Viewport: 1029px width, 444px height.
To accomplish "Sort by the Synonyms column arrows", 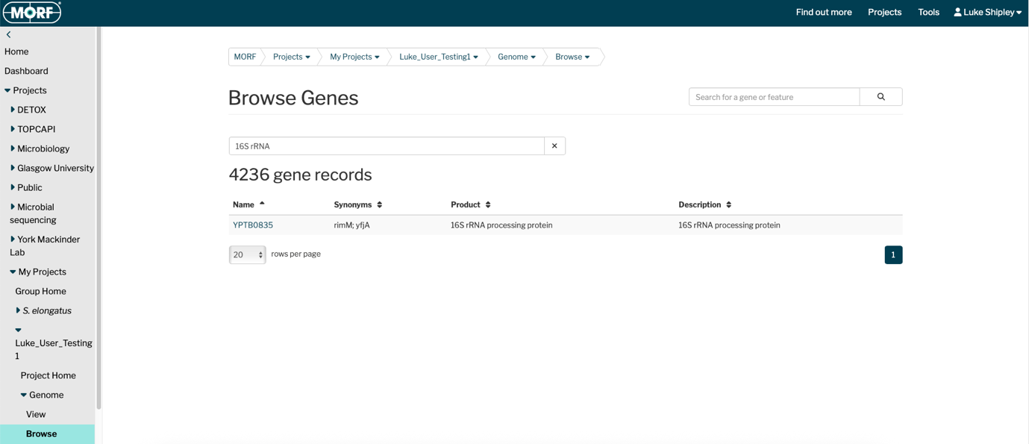I will [380, 204].
